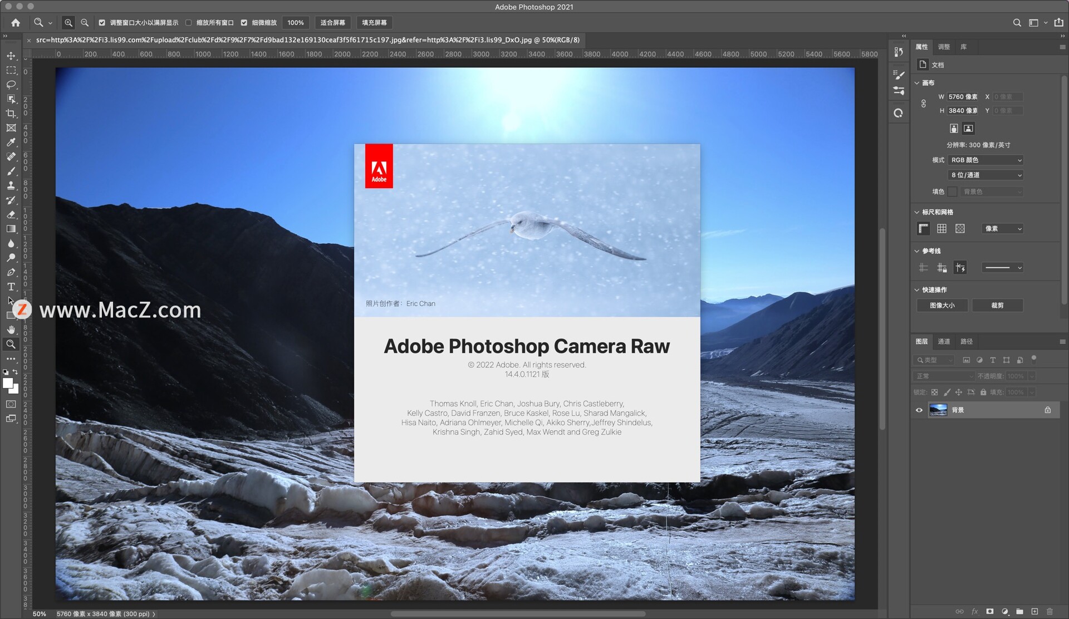This screenshot has width=1069, height=619.
Task: Select the Move tool
Action: 11,56
